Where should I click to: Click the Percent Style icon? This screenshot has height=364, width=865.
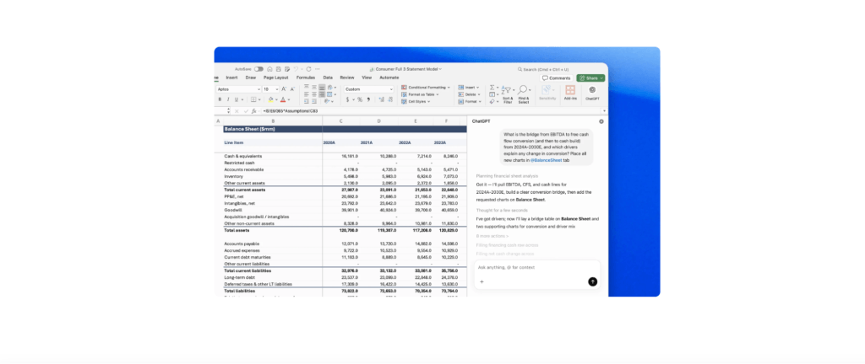click(360, 99)
